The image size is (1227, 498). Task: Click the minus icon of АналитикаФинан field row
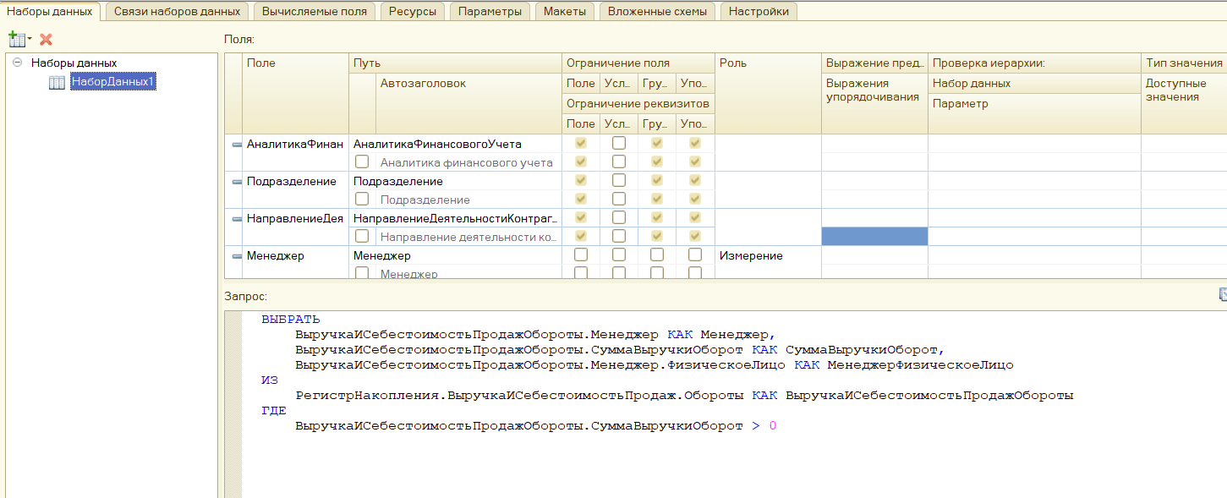click(237, 145)
